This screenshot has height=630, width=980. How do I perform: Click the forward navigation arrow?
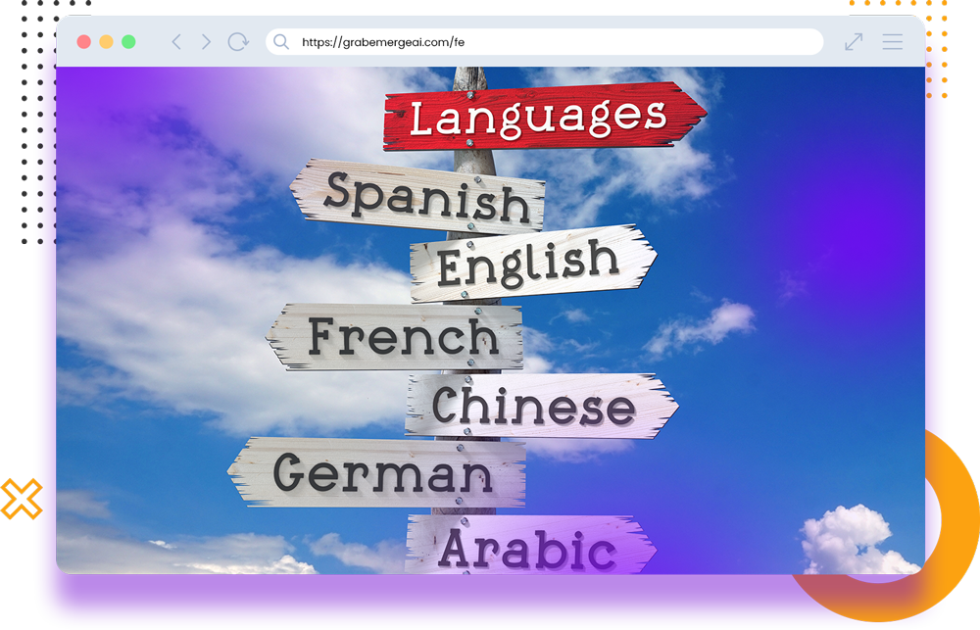click(206, 42)
